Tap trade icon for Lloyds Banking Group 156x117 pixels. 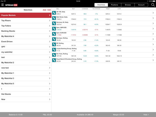[54, 50]
